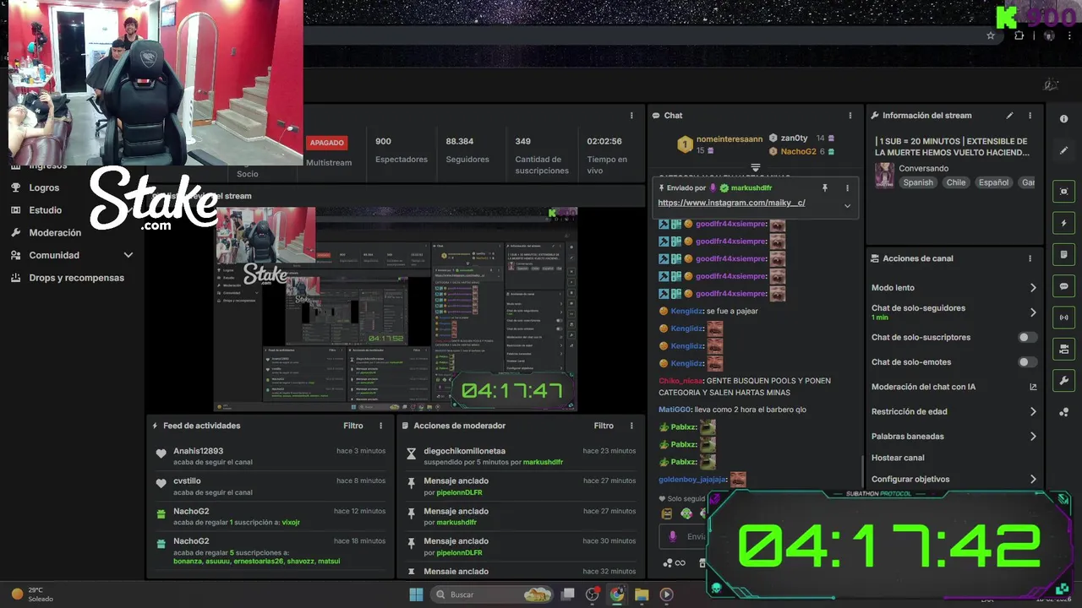Viewport: 1082px width, 608px height.
Task: Click the microphone icon in chat input
Action: 673,536
